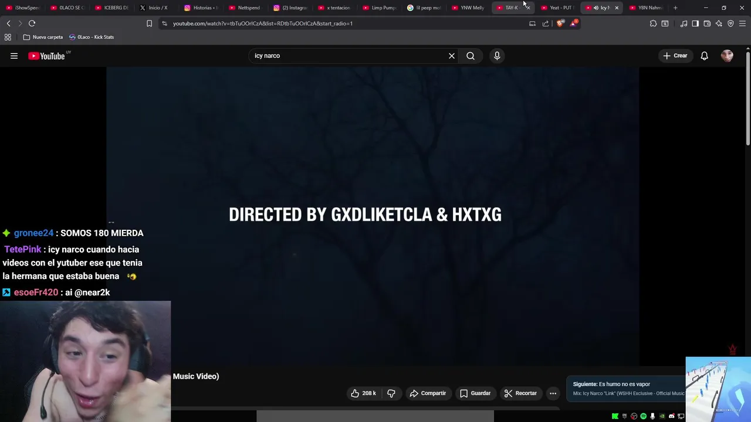Image resolution: width=751 pixels, height=422 pixels.
Task: Switch to the lil peep Google tab
Action: [x=424, y=8]
